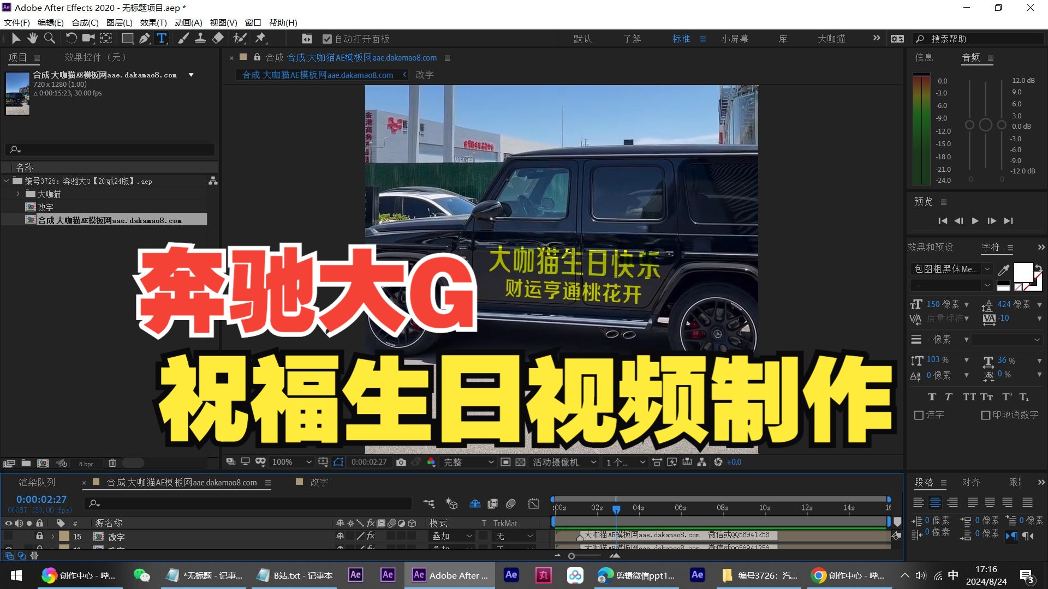Image resolution: width=1048 pixels, height=589 pixels.
Task: Click the center audio level slider knob
Action: pyautogui.click(x=985, y=125)
